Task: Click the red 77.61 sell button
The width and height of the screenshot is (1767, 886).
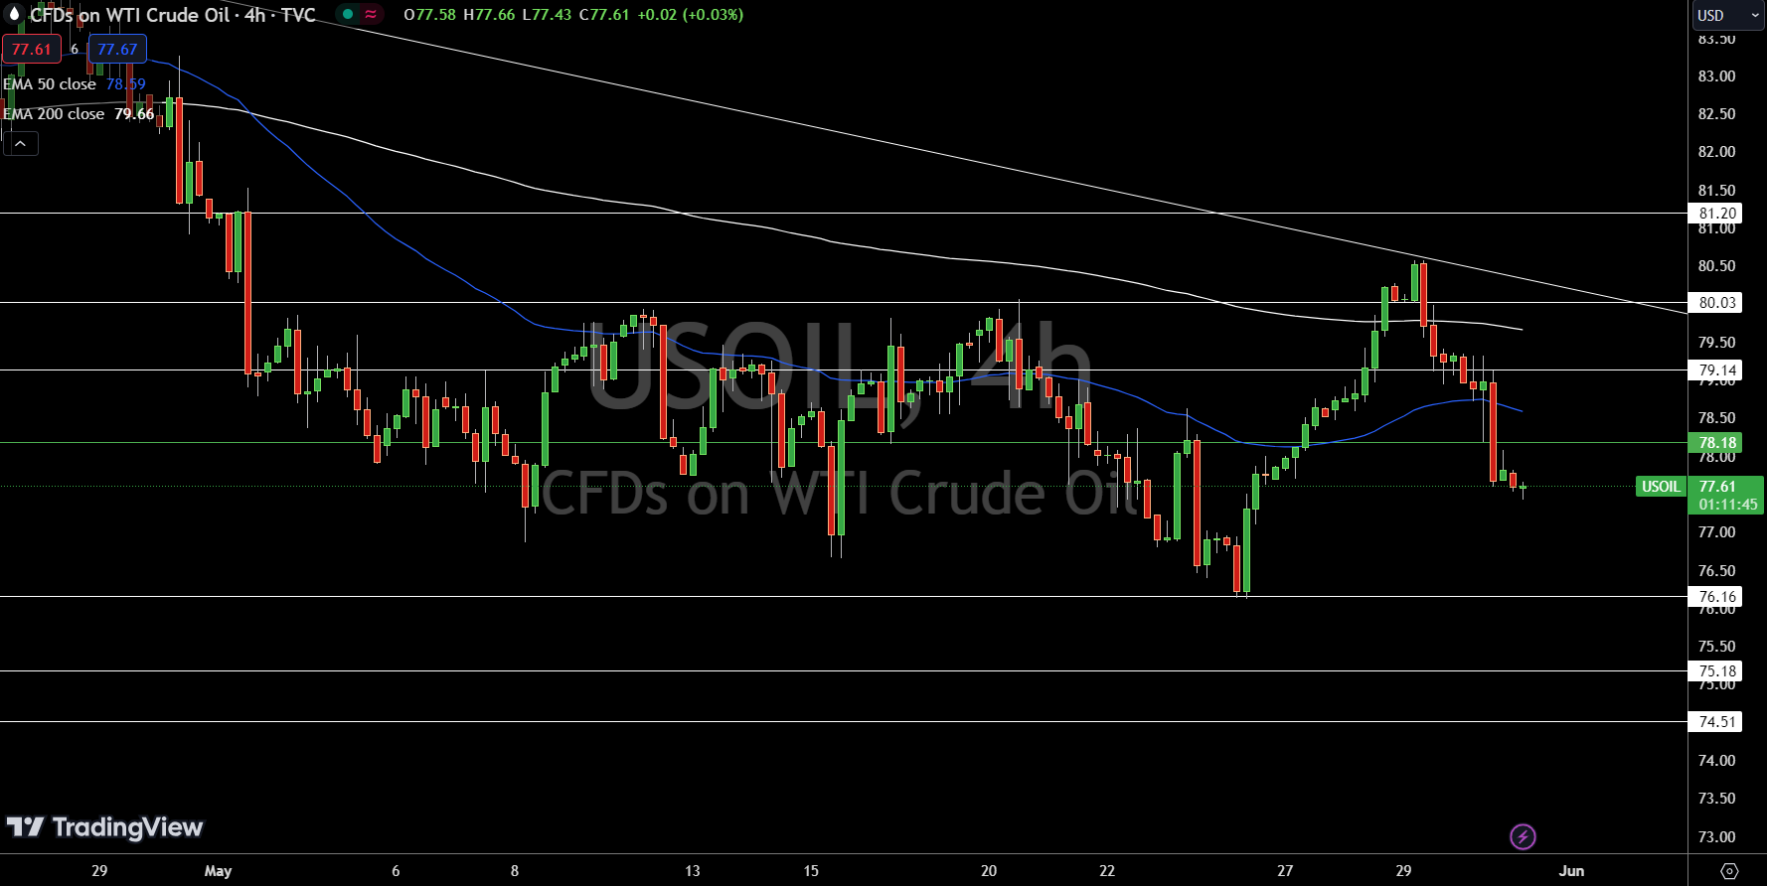Action: pyautogui.click(x=32, y=50)
